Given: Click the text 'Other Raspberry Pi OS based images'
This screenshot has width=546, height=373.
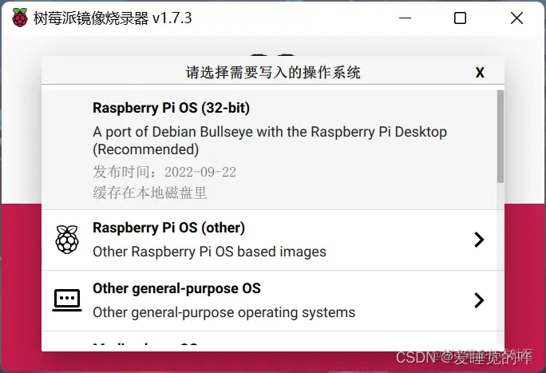Looking at the screenshot, I should [210, 252].
